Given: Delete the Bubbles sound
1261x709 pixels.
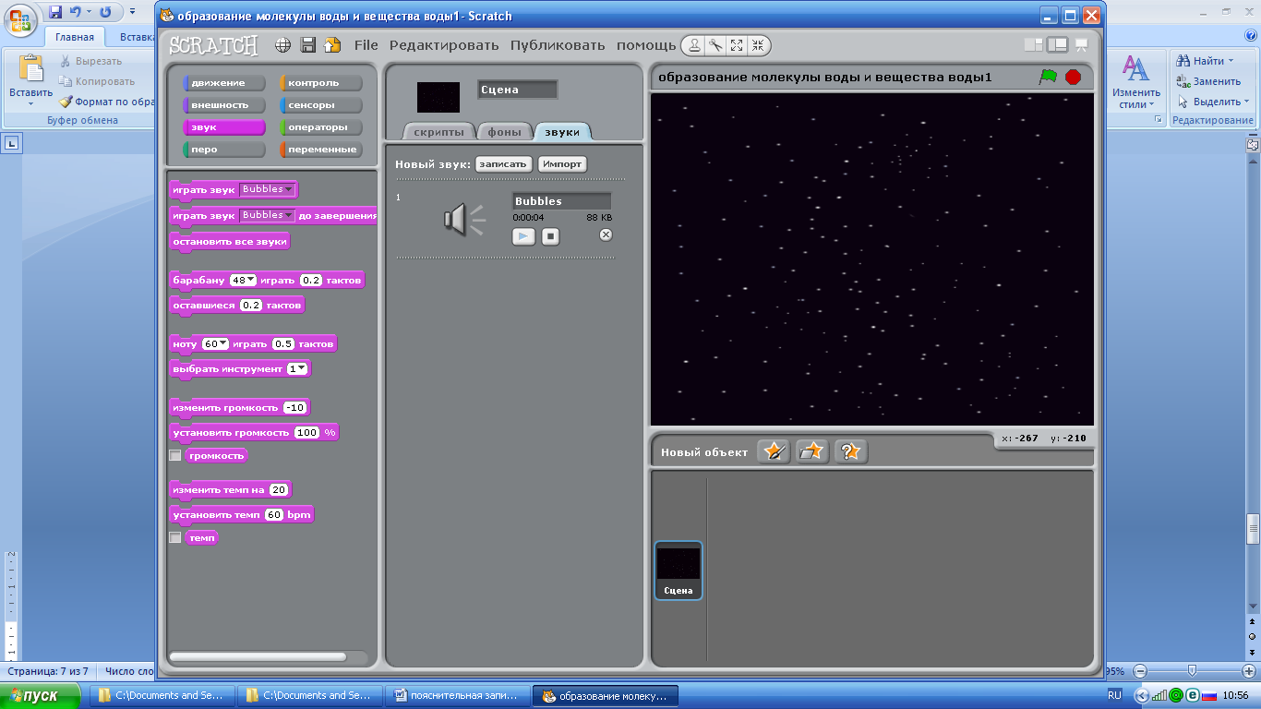Looking at the screenshot, I should tap(606, 234).
